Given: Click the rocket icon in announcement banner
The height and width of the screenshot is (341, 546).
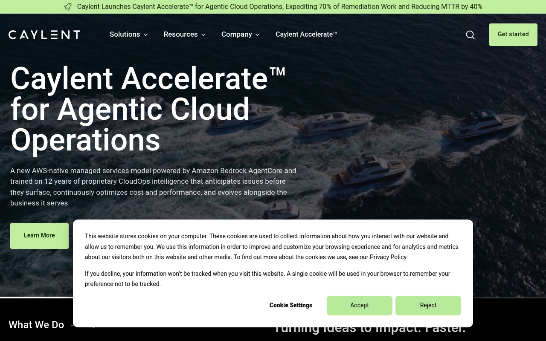Looking at the screenshot, I should coord(68,7).
